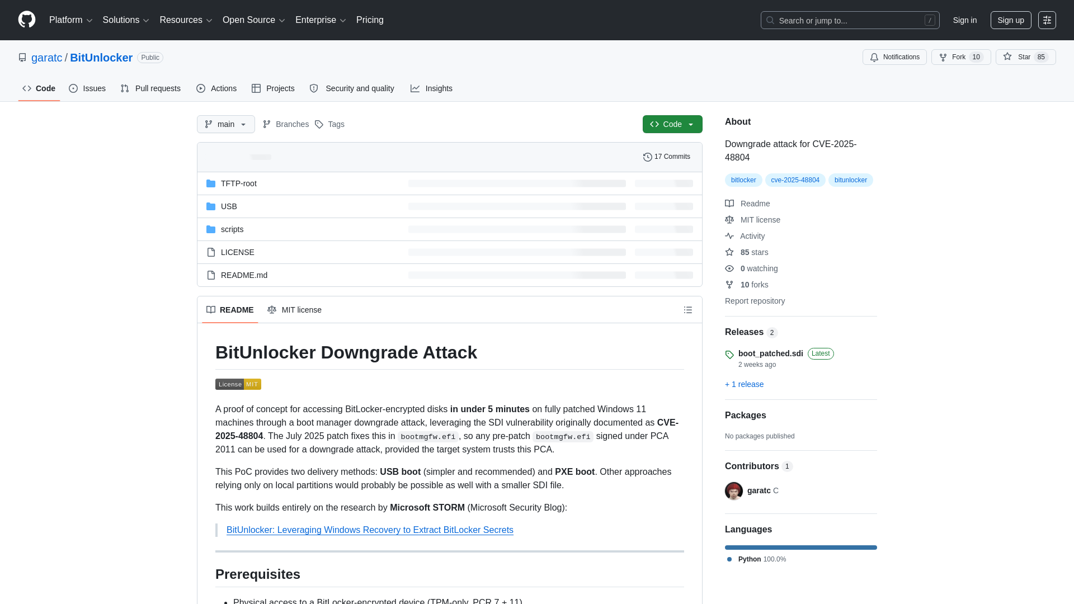Open the scripts folder
This screenshot has width=1074, height=604.
232,229
